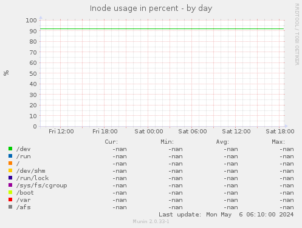The height and width of the screenshot is (228, 302).
Task: Click the Max value for /afs
Action: (x=287, y=207)
